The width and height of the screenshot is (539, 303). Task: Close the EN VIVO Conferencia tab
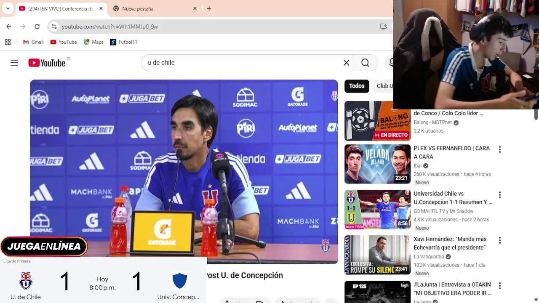(101, 8)
